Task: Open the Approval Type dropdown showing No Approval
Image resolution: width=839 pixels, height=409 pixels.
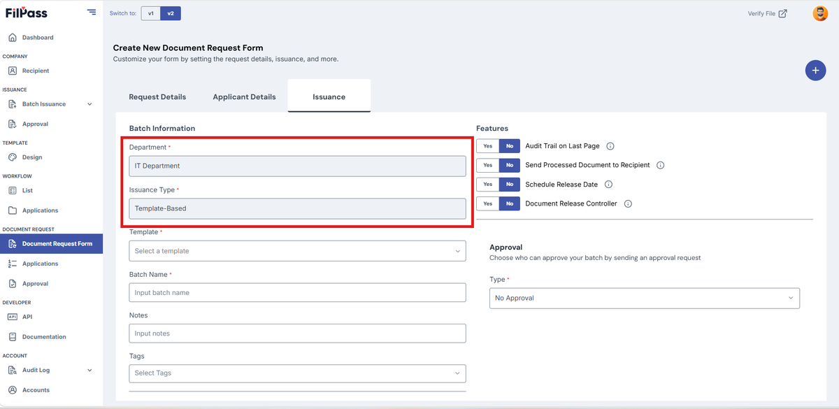Action: tap(644, 298)
